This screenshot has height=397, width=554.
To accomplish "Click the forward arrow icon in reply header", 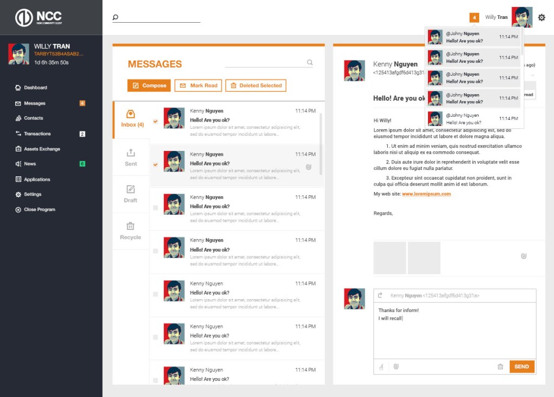I will (380, 295).
